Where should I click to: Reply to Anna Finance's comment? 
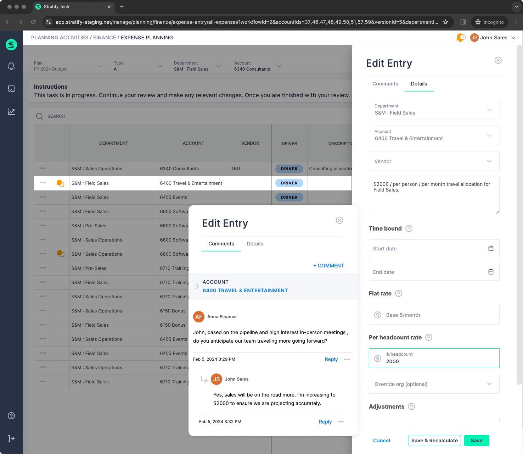click(331, 359)
